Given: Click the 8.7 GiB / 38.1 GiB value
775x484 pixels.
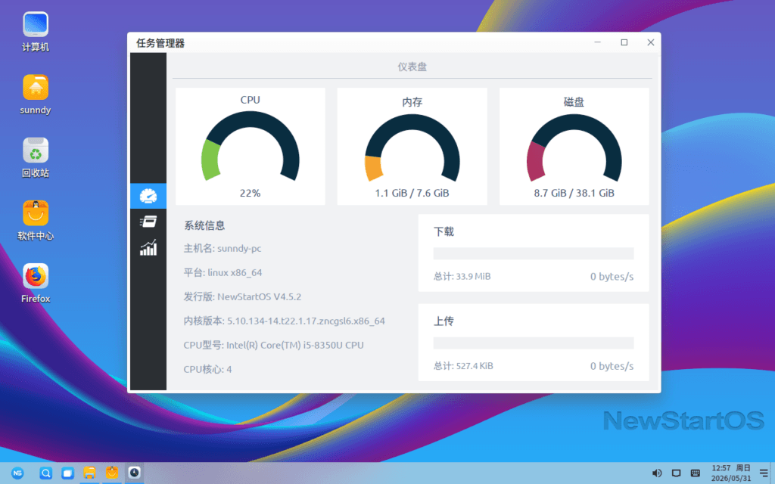Looking at the screenshot, I should point(574,193).
